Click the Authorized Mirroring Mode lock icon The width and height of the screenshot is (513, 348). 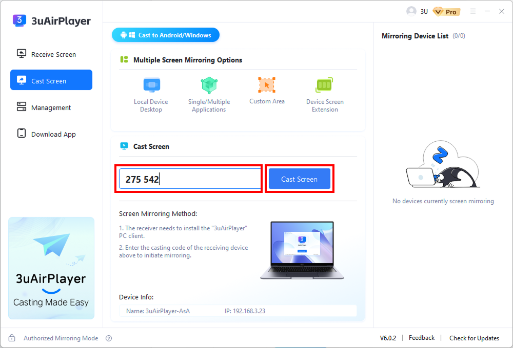point(11,338)
